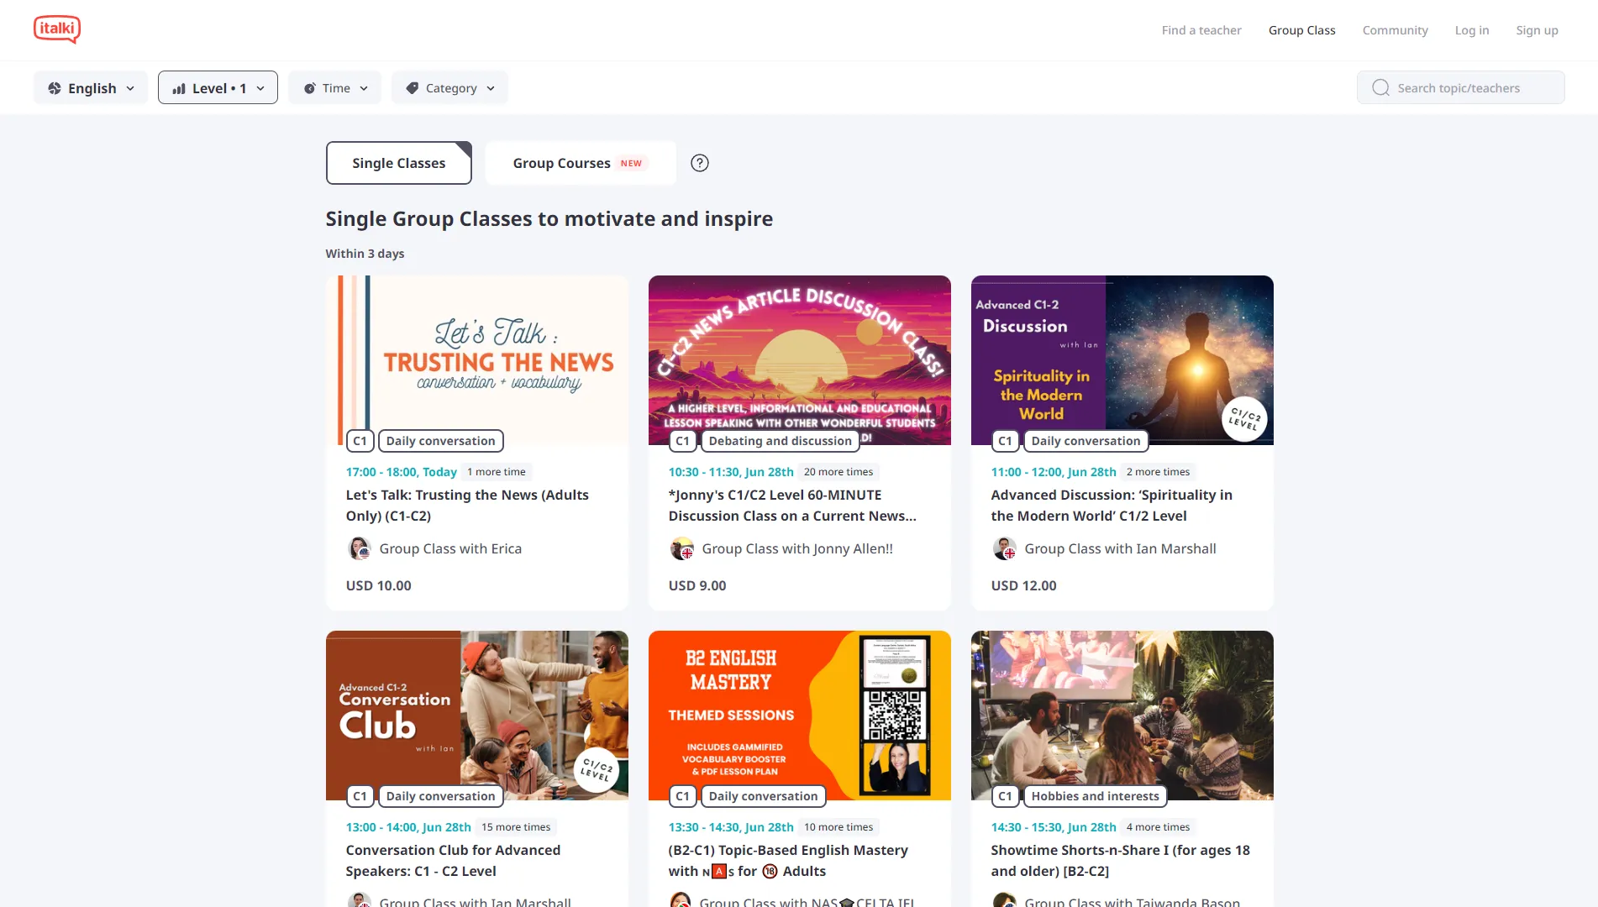This screenshot has height=907, width=1598.
Task: Click the price 'USD 12.00'
Action: click(1024, 585)
